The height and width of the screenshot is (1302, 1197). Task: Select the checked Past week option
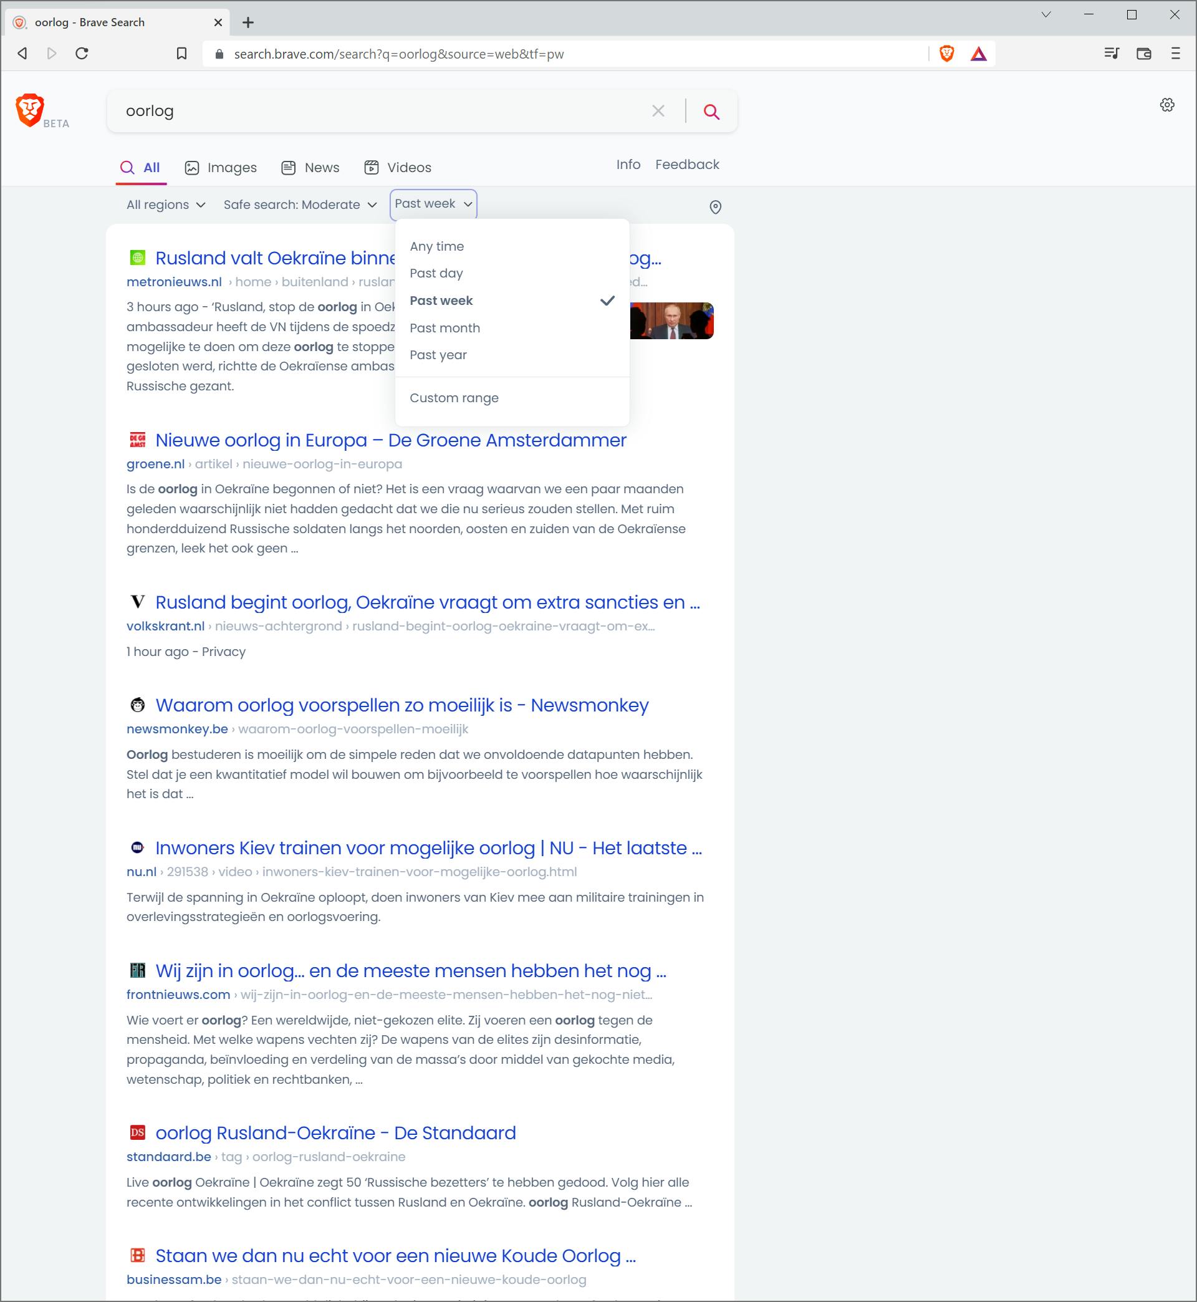tap(441, 301)
